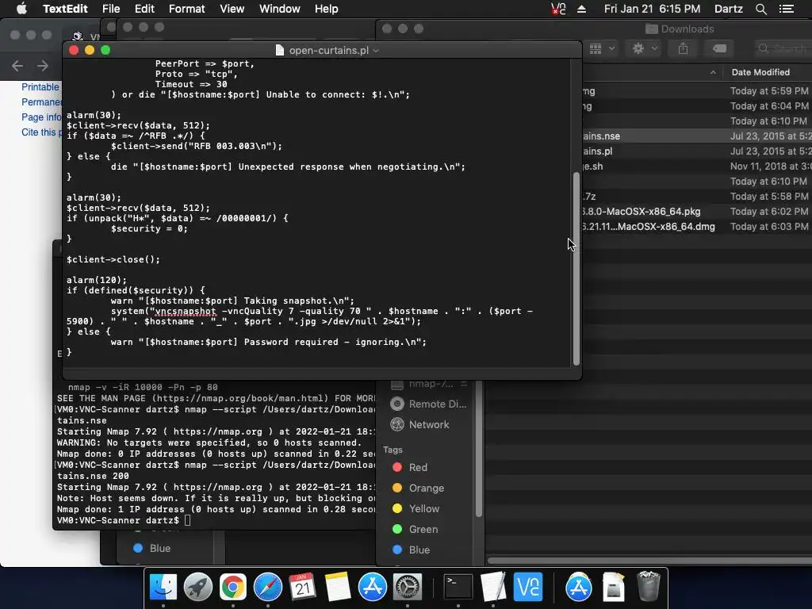Select the Red tag in Finder sidebar

pos(410,467)
